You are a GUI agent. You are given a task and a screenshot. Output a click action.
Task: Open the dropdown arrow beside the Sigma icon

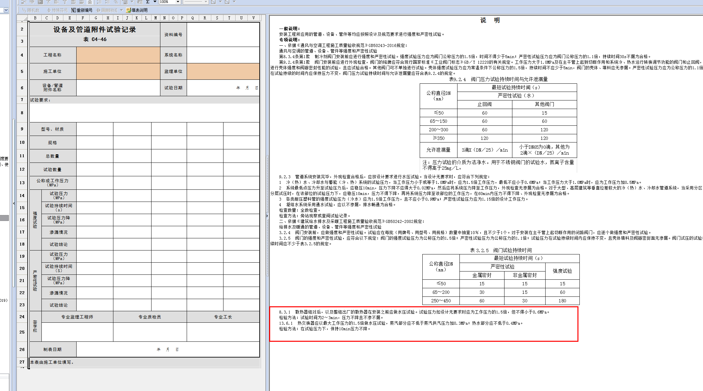(155, 2)
